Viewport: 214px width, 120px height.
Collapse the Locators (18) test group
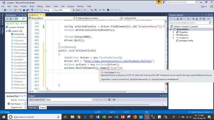7,31
